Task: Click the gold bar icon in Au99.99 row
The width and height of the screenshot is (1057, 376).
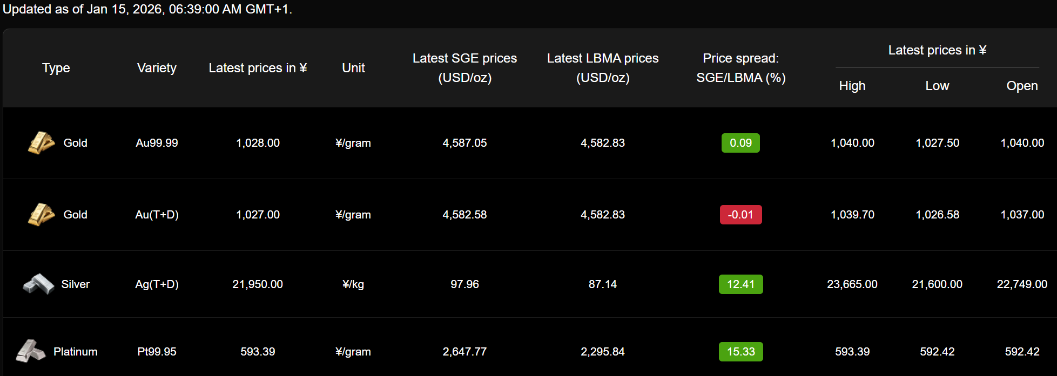Action: click(x=41, y=143)
